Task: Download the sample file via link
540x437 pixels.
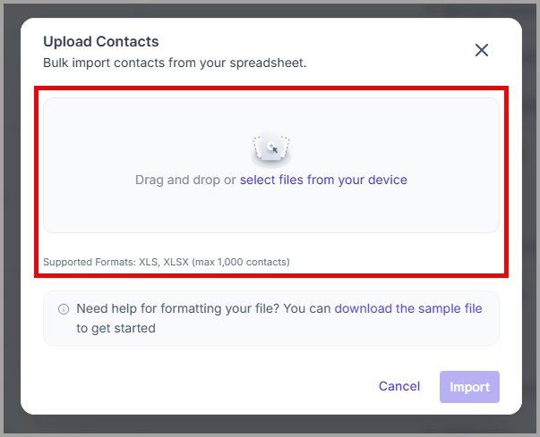Action: click(408, 308)
